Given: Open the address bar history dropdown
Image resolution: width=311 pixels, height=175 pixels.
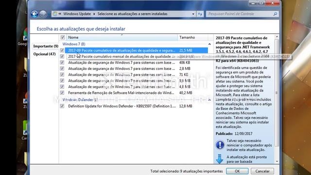Looking at the screenshot, I should click(x=193, y=14).
